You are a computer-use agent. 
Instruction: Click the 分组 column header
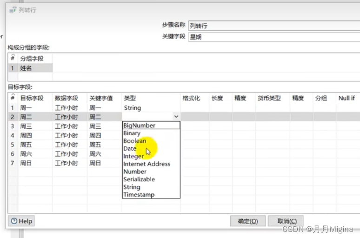(324, 98)
